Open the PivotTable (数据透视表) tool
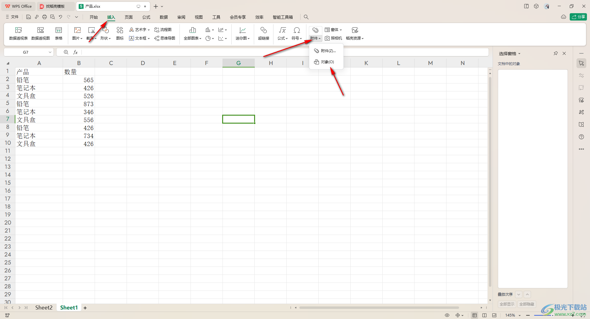The height and width of the screenshot is (319, 590). pos(18,33)
